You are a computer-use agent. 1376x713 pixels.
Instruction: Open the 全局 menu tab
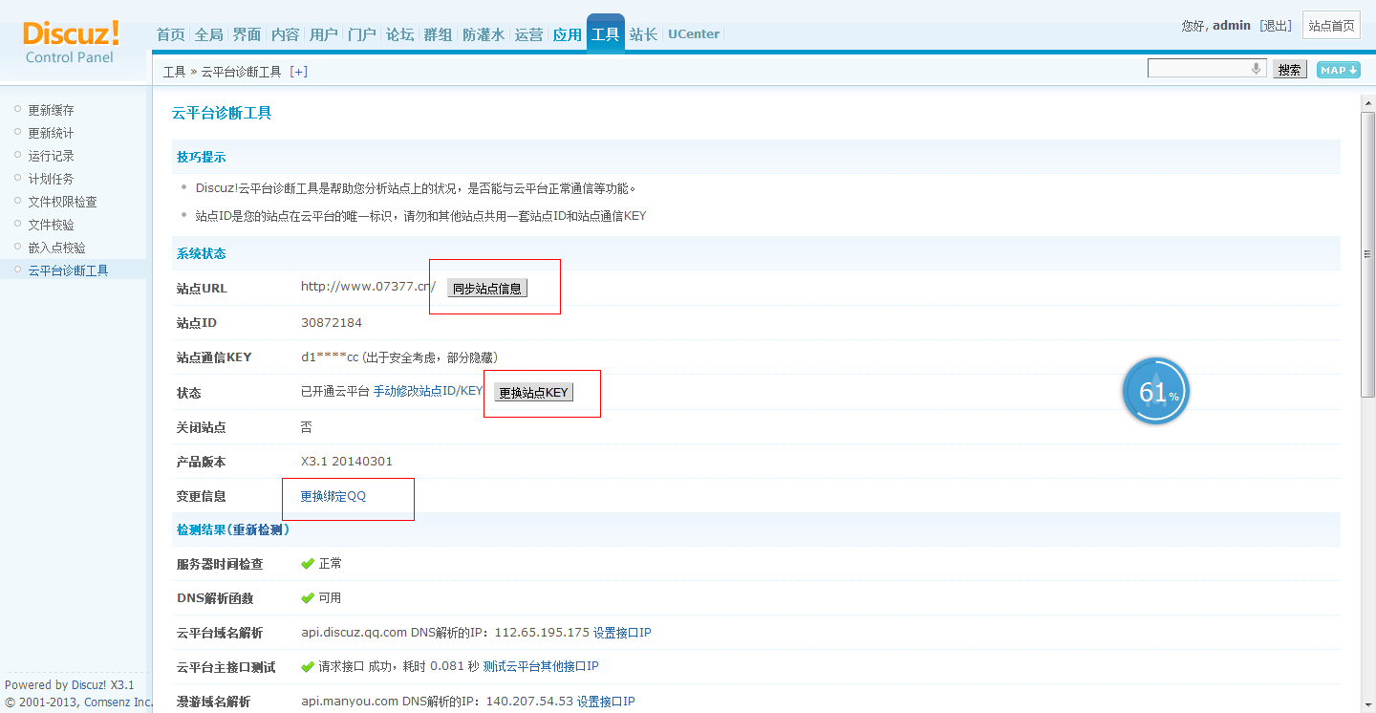(208, 34)
